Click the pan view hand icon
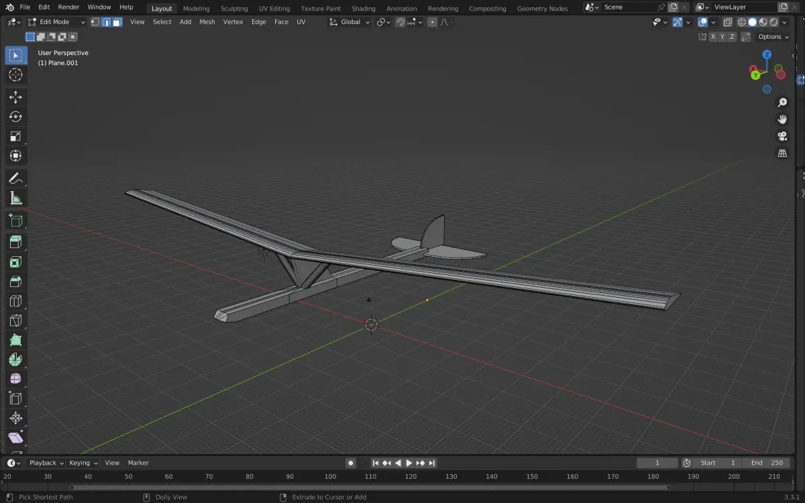 [x=782, y=119]
